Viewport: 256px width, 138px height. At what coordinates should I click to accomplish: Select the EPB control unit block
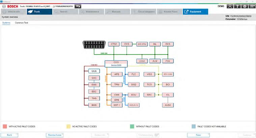(x=117, y=100)
